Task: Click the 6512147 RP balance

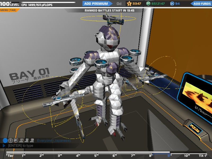Action: coord(158,4)
